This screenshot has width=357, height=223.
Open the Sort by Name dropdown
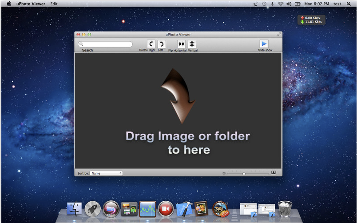(x=106, y=173)
